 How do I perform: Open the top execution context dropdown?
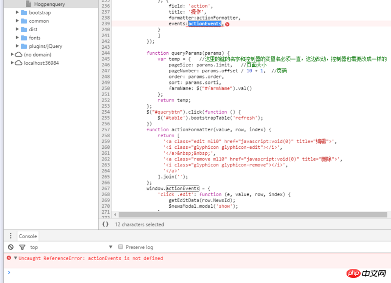pyautogui.click(x=110, y=247)
